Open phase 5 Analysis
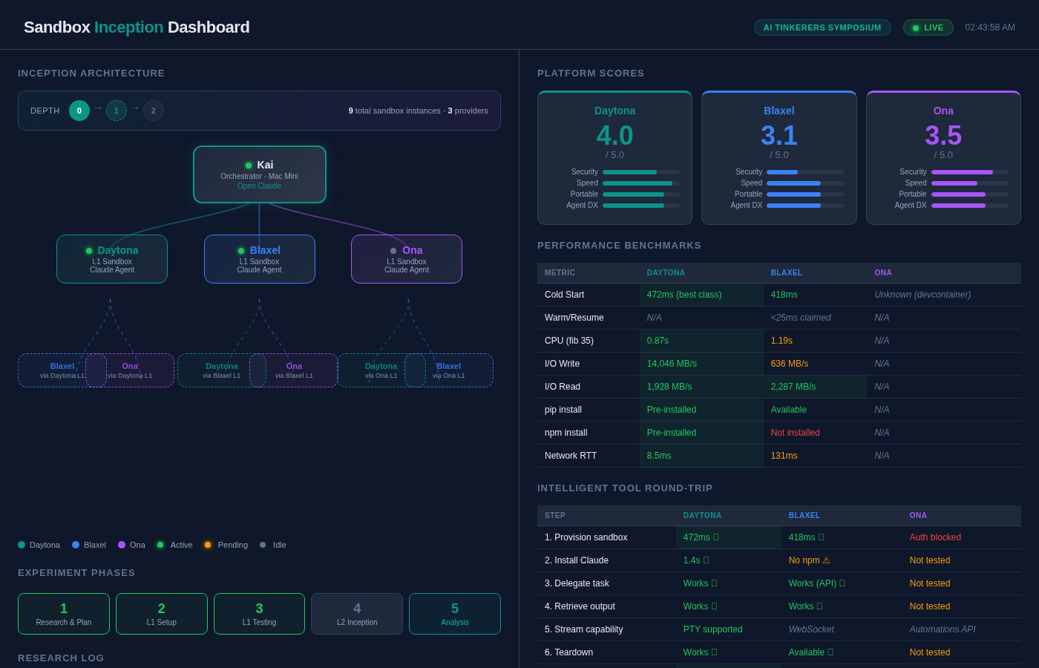The image size is (1039, 668). (455, 614)
